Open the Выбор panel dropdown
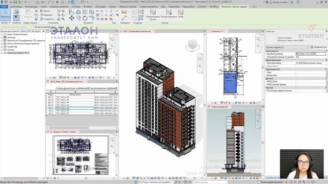The width and height of the screenshot is (328, 184). click(6, 22)
